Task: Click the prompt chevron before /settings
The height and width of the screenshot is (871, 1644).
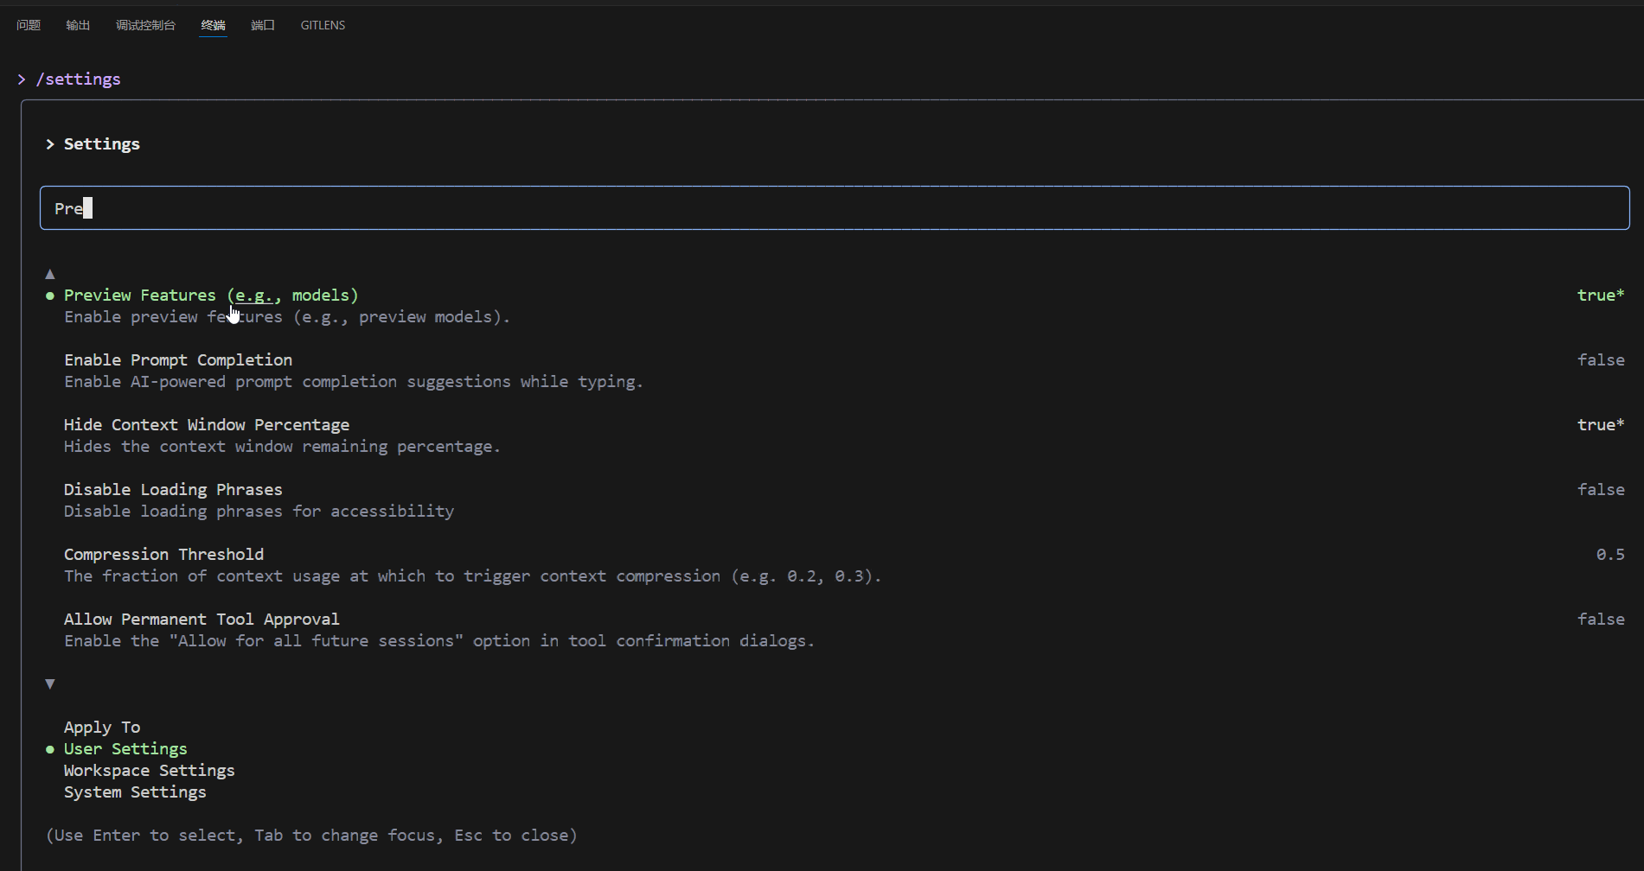Action: coord(22,79)
